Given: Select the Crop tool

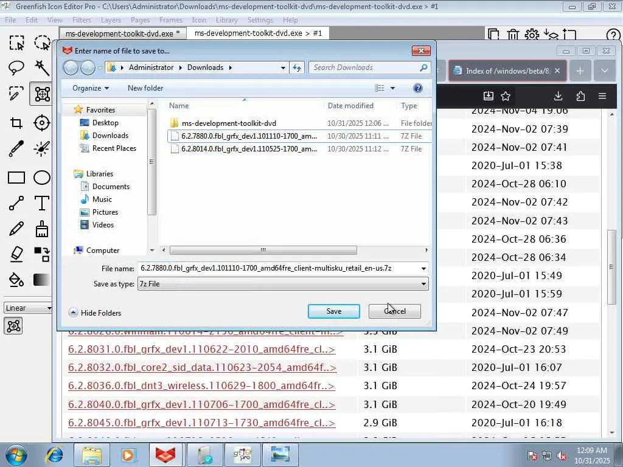Looking at the screenshot, I should [16, 123].
